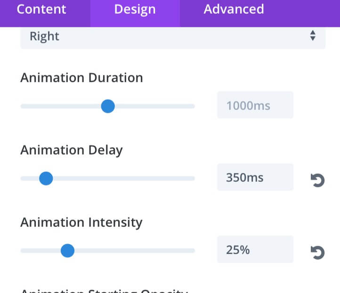Image resolution: width=340 pixels, height=293 pixels.
Task: Click the 350ms Animation Delay field
Action: [x=255, y=177]
